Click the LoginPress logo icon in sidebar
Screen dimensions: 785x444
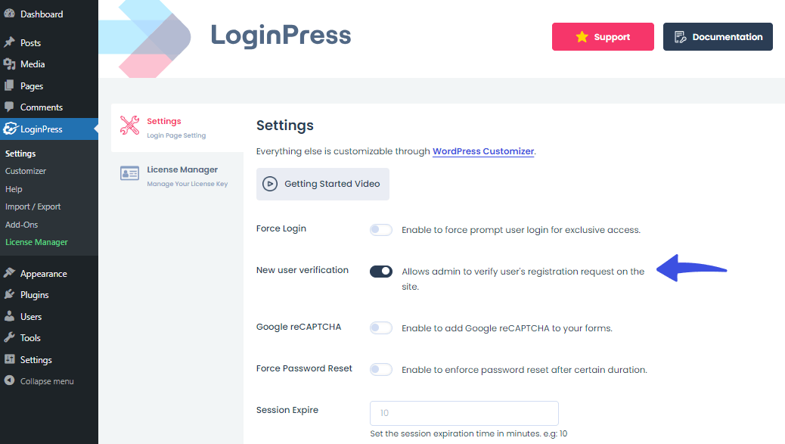[x=10, y=129]
